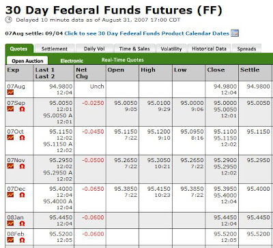Viewport: 273px width, 248px height.
Task: Click the 08Jan options omega icon
Action: pos(22,223)
